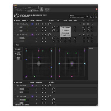111x111 pixels.
Task: Enable the LFE only checkbox
Action: point(63,30)
